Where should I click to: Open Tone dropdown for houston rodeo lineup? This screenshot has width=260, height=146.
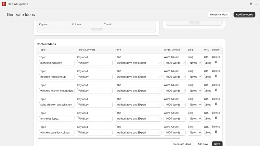coord(138,77)
